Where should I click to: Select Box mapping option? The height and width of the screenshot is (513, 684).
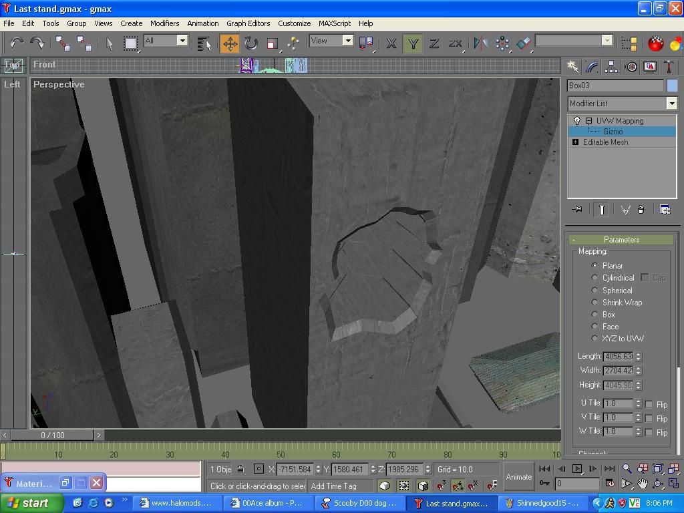tap(594, 314)
